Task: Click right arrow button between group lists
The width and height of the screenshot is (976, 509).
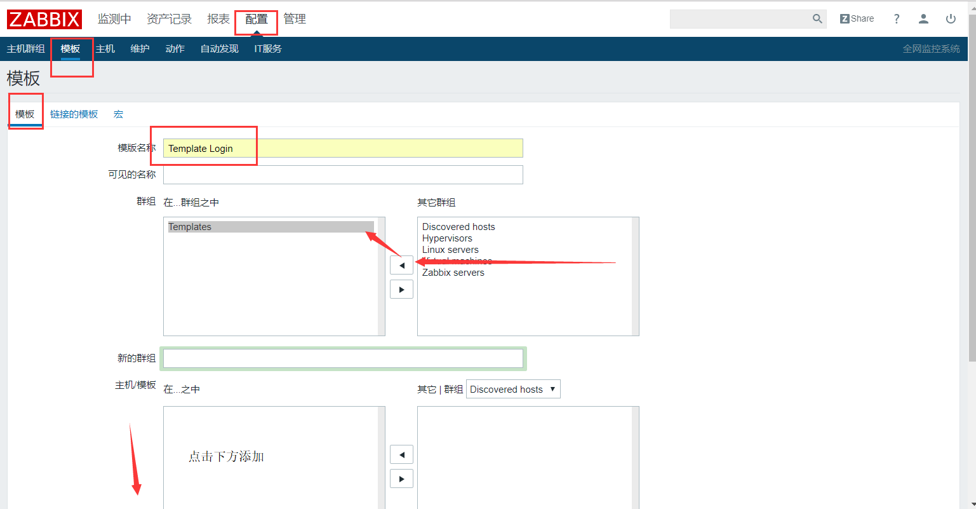Action: pyautogui.click(x=401, y=289)
